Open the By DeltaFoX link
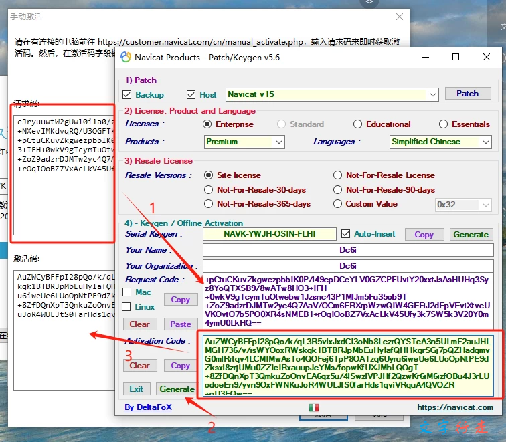The width and height of the screenshot is (506, 442). [x=148, y=407]
